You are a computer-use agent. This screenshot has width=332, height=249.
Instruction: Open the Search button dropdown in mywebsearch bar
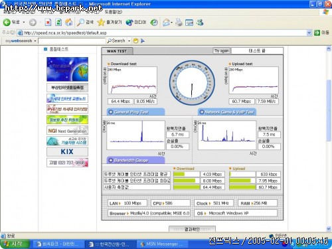(x=129, y=41)
